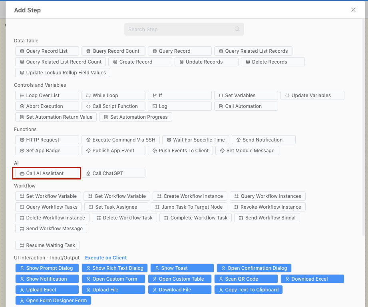Close the Add Step dialog
This screenshot has width=368, height=307.
(353, 10)
